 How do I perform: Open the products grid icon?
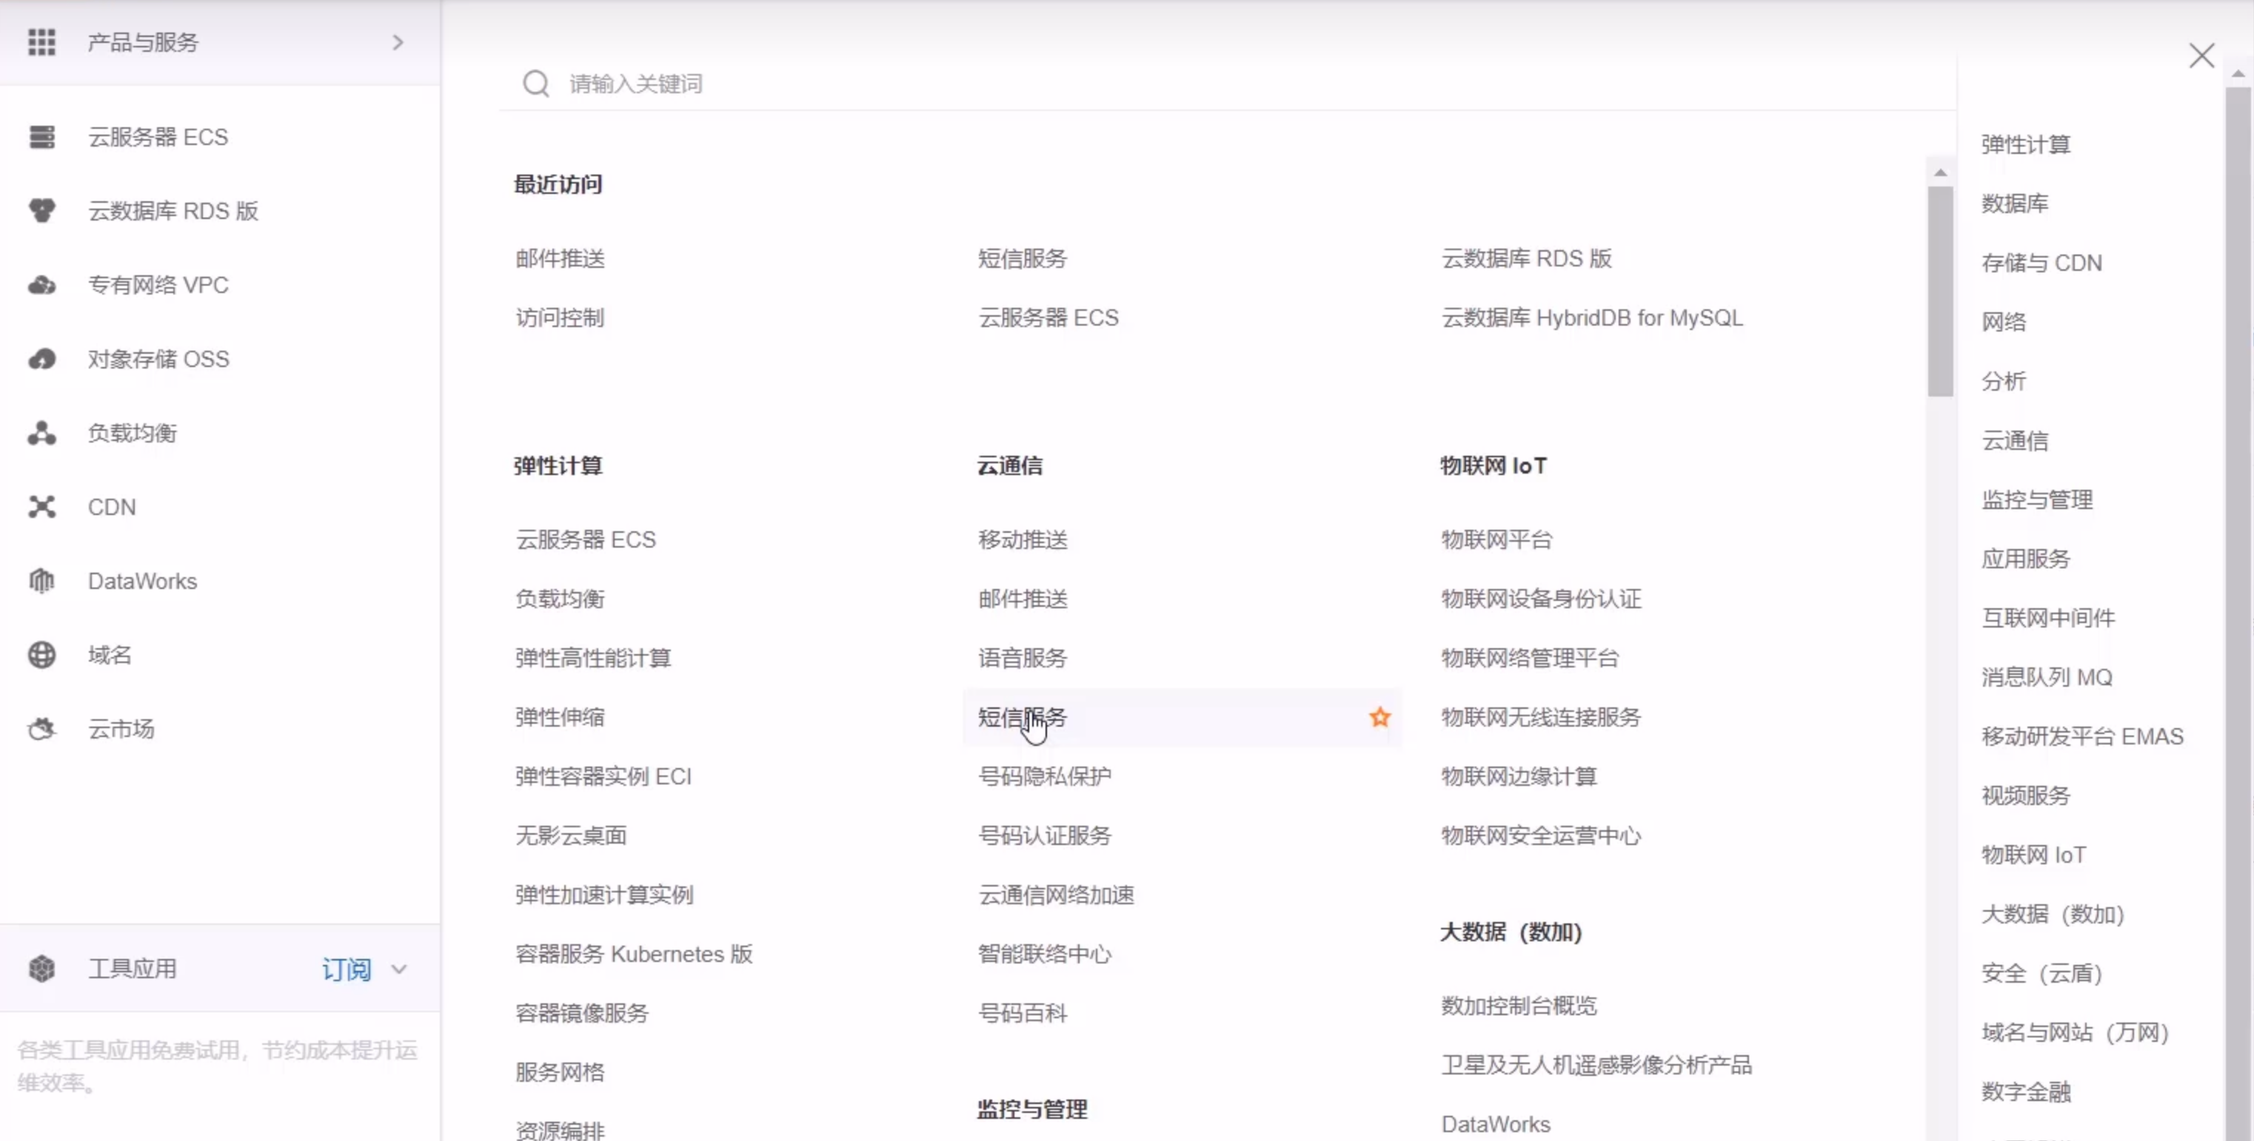pos(41,42)
